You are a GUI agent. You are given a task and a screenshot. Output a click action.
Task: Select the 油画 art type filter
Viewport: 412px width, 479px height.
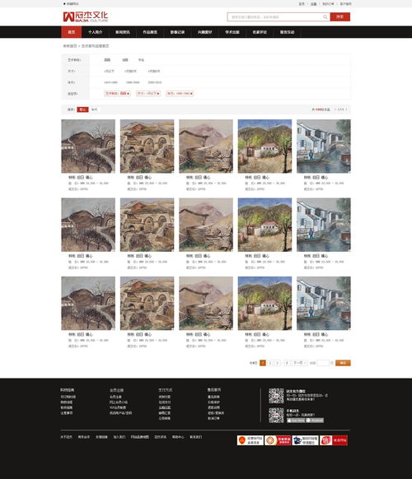point(125,60)
